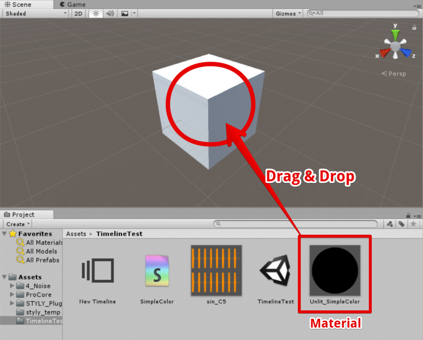
Task: Select the SimpleColor shader asset
Action: tap(157, 276)
